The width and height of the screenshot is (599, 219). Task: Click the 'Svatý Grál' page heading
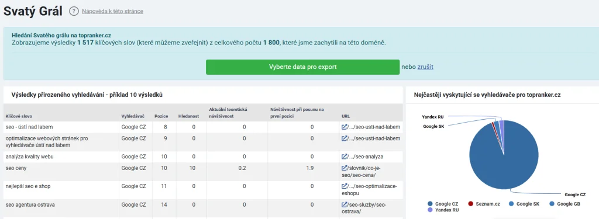pyautogui.click(x=33, y=12)
